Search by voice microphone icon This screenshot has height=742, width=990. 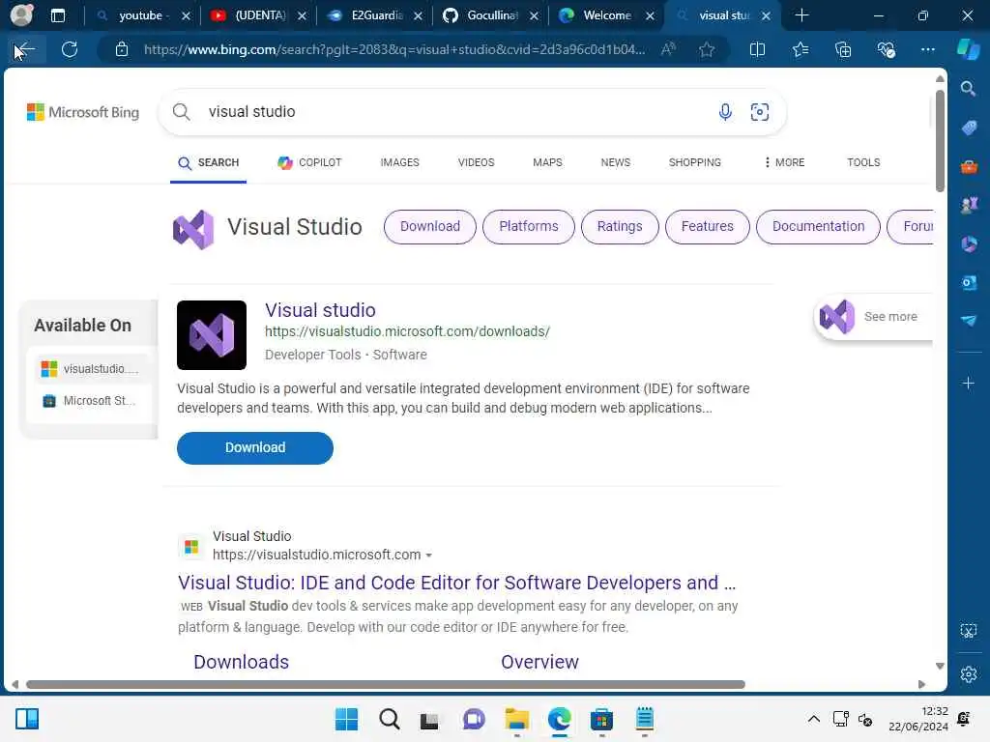[x=725, y=112]
